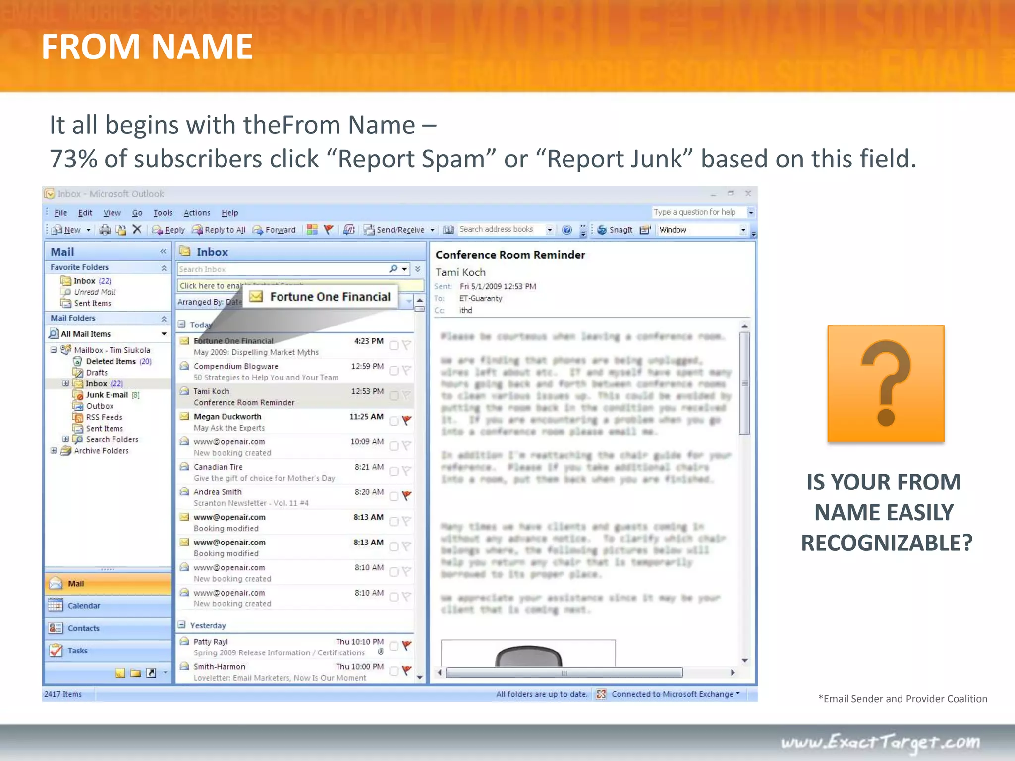Viewport: 1015px width, 761px height.
Task: Toggle flag on Smith-Harmon email
Action: pos(407,671)
